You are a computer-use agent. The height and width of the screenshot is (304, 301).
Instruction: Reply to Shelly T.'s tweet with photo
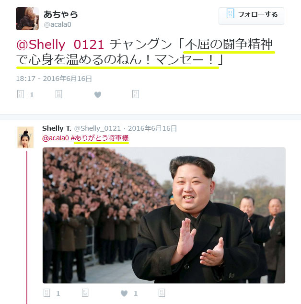coord(47,293)
